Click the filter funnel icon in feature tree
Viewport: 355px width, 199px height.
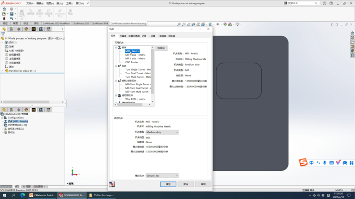pyautogui.click(x=3, y=34)
